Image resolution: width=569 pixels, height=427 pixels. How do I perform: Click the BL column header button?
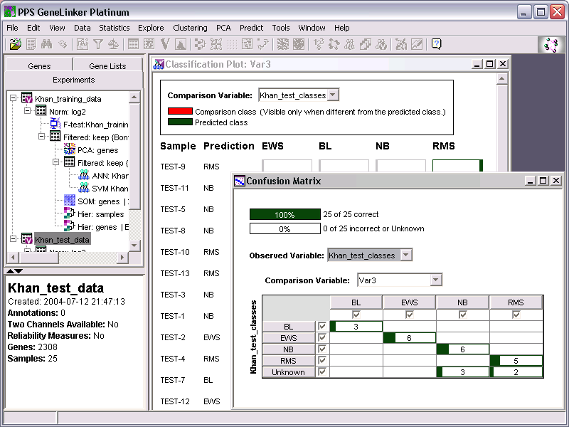356,302
